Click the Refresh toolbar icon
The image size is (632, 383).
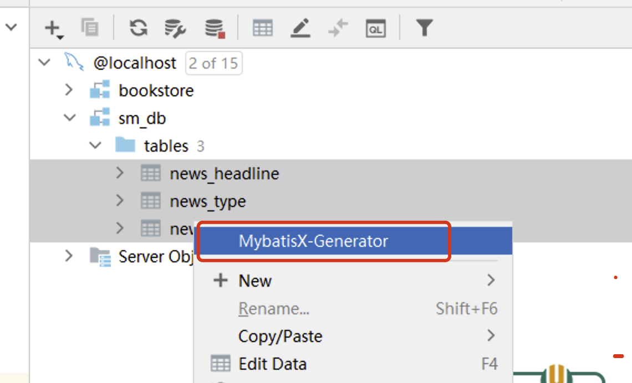139,28
